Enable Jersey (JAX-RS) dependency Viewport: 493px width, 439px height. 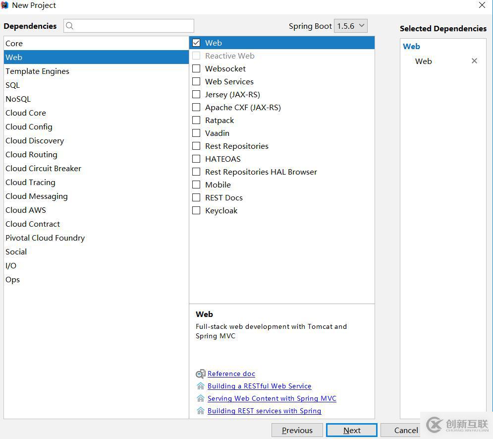pyautogui.click(x=196, y=94)
